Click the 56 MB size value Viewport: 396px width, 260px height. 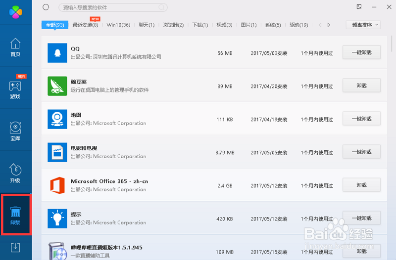(x=225, y=53)
